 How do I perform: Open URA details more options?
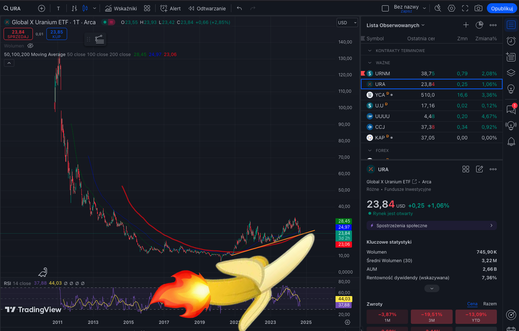tap(493, 169)
